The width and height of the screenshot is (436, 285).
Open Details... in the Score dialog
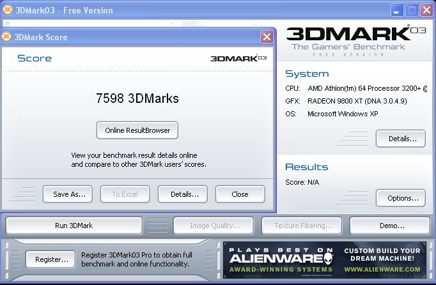[183, 194]
